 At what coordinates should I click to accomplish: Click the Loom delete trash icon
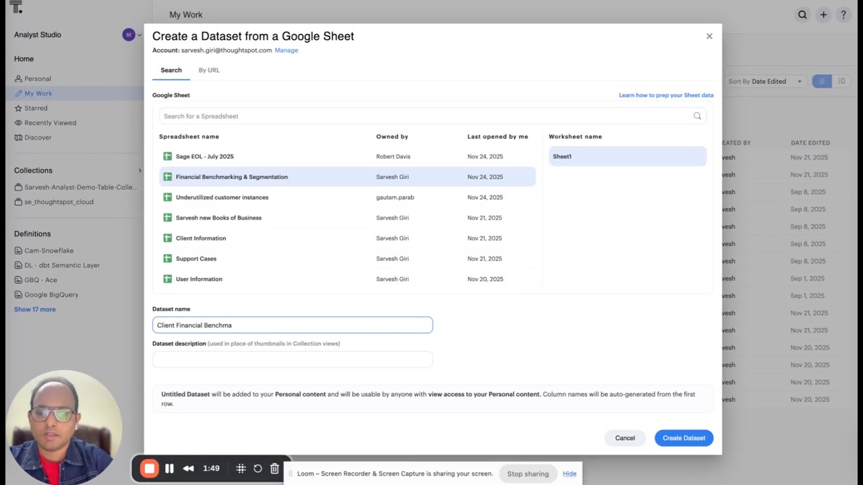[274, 468]
